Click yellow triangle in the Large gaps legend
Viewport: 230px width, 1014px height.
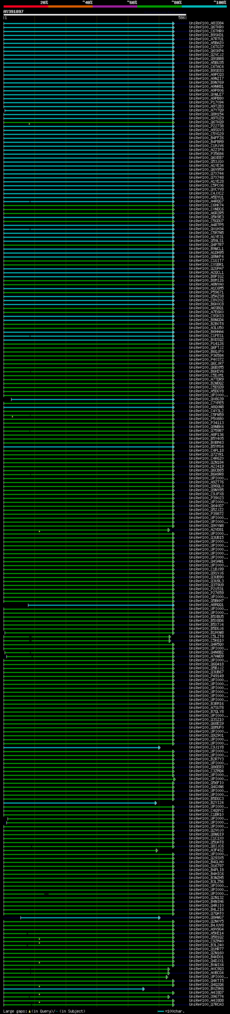point(29,1011)
